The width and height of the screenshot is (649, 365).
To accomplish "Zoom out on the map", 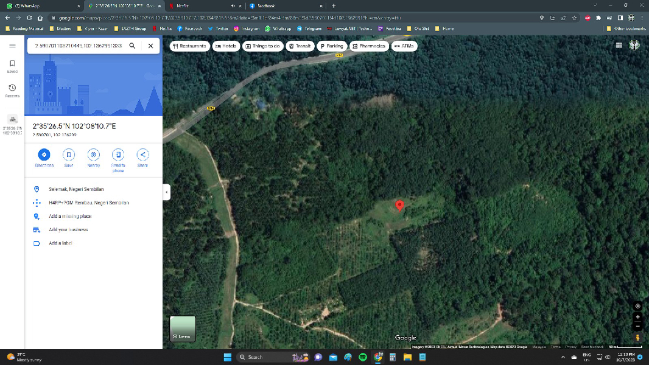I will [637, 326].
